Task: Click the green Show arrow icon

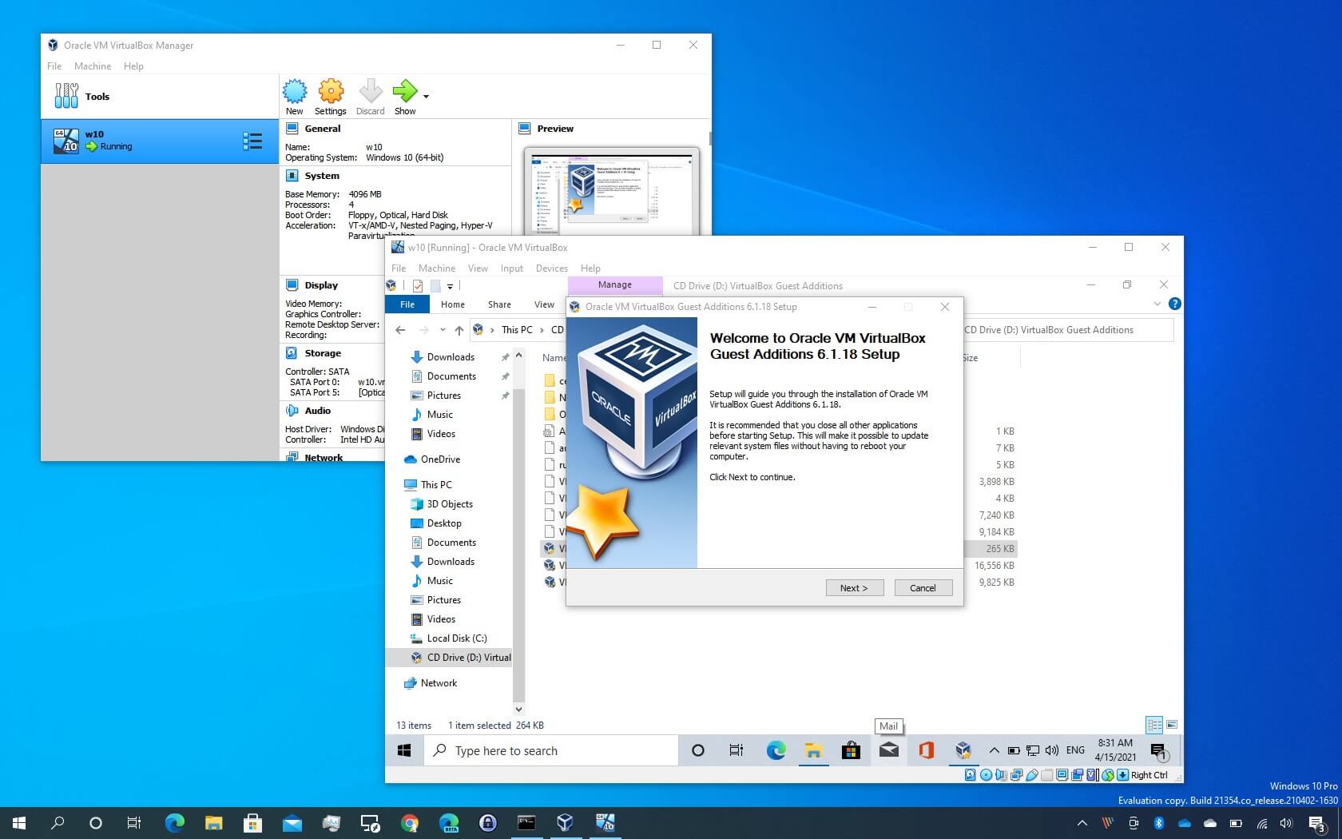Action: click(405, 91)
